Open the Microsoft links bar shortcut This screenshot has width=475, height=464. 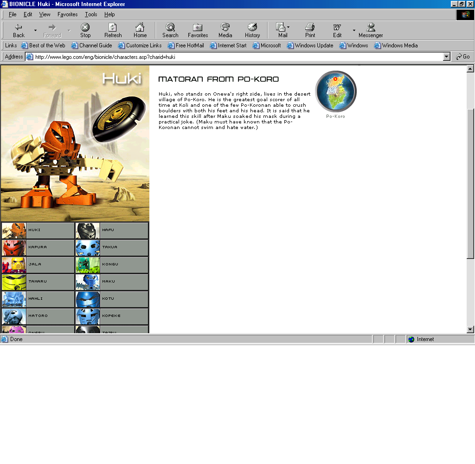267,45
